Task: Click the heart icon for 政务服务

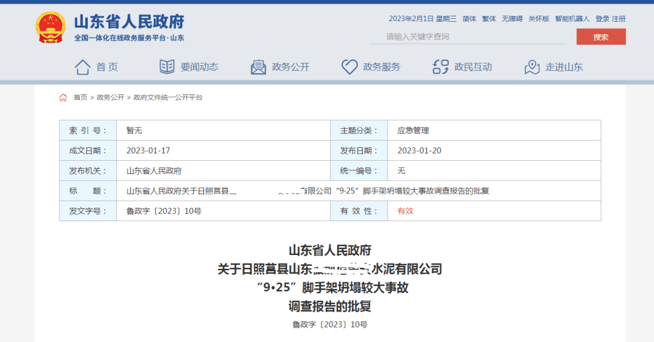Action: tap(349, 67)
